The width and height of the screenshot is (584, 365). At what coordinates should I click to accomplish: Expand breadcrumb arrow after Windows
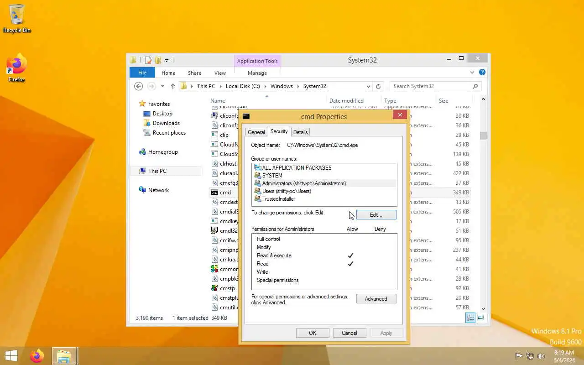298,86
